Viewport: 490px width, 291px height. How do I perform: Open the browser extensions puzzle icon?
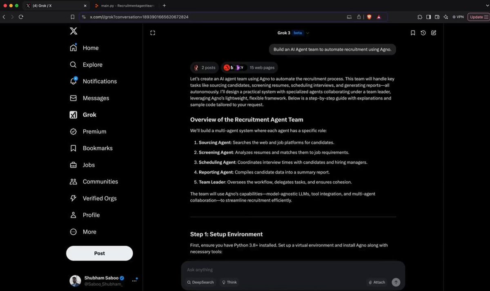[420, 17]
